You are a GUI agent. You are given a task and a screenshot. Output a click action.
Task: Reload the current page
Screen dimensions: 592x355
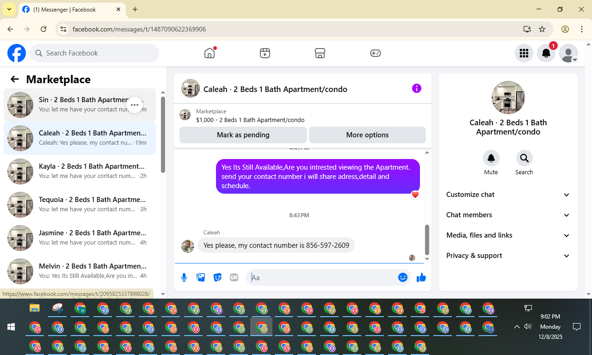(x=43, y=29)
